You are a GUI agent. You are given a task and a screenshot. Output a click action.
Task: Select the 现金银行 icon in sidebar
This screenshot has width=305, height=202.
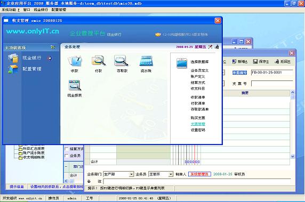[13, 58]
